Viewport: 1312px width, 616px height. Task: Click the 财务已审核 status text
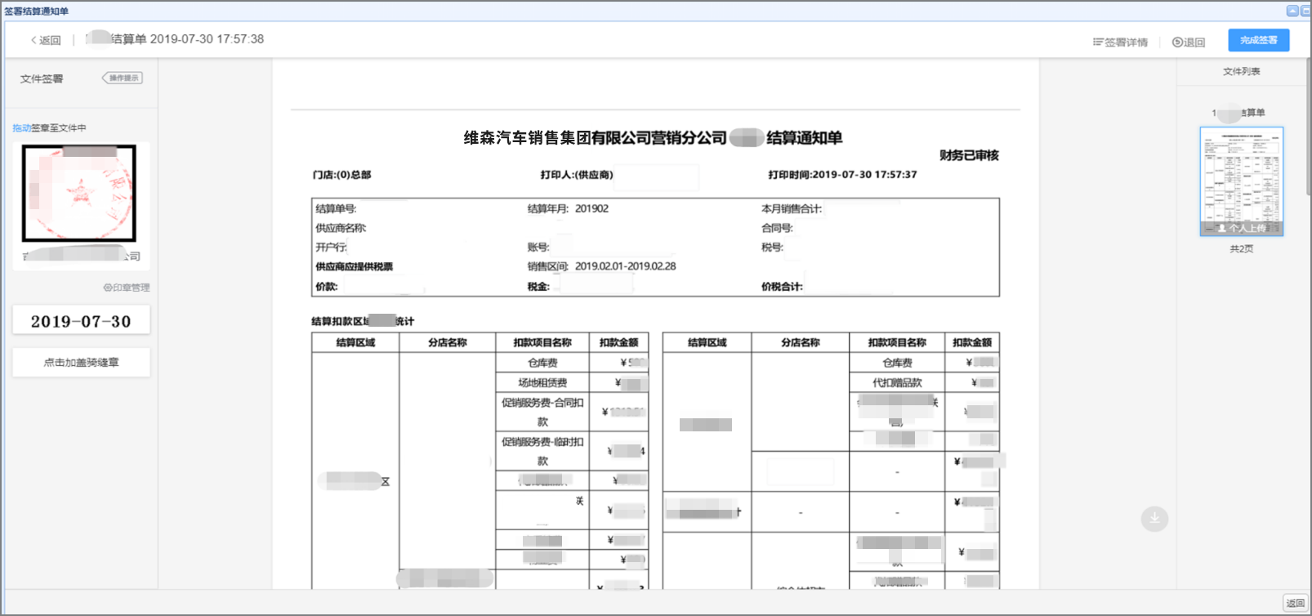pos(969,155)
